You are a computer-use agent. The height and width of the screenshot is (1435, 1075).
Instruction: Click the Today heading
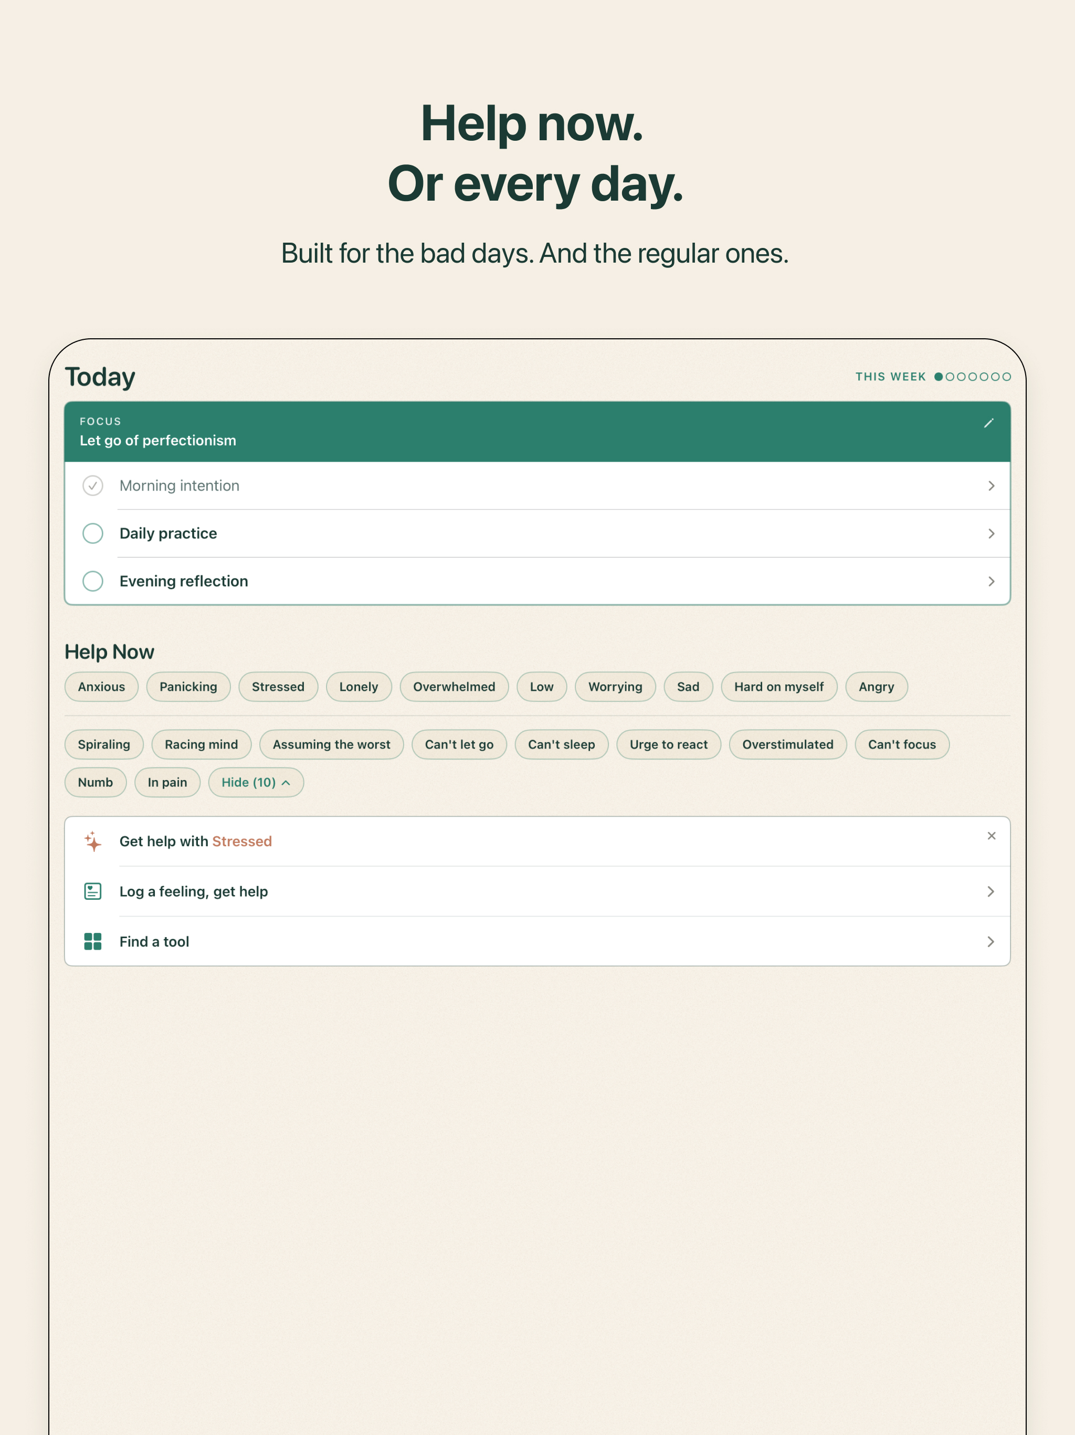[100, 377]
